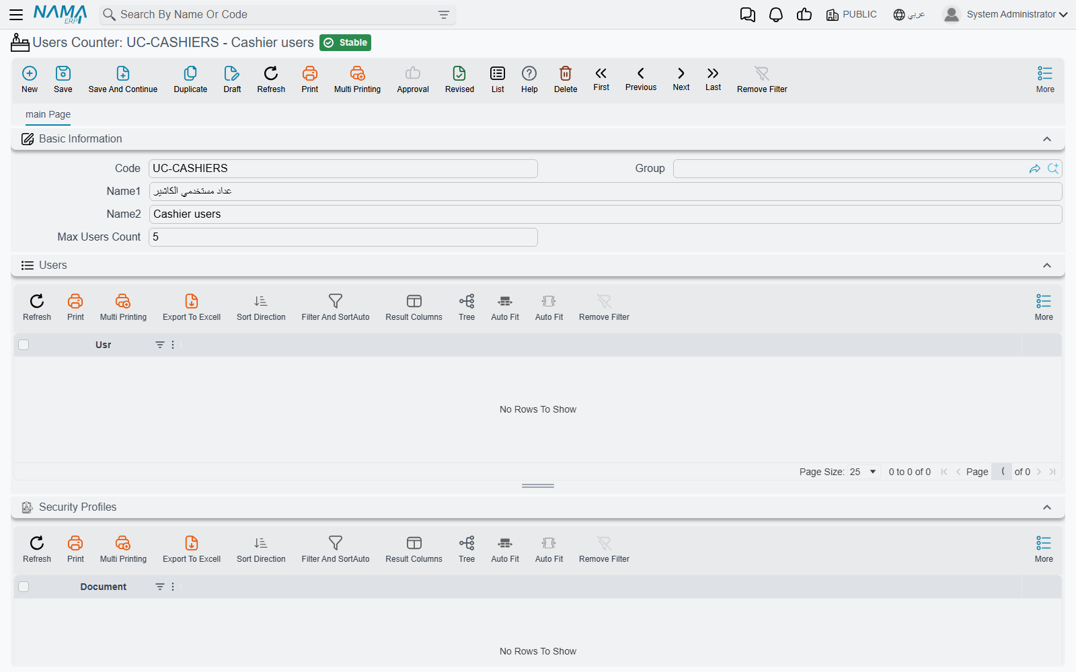Open System Administrator account menu
The image size is (1076, 672).
1005,14
